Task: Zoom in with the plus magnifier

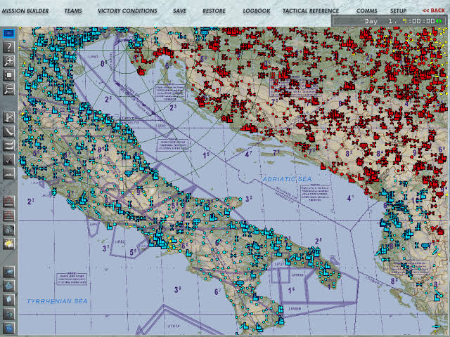Action: coord(9,61)
